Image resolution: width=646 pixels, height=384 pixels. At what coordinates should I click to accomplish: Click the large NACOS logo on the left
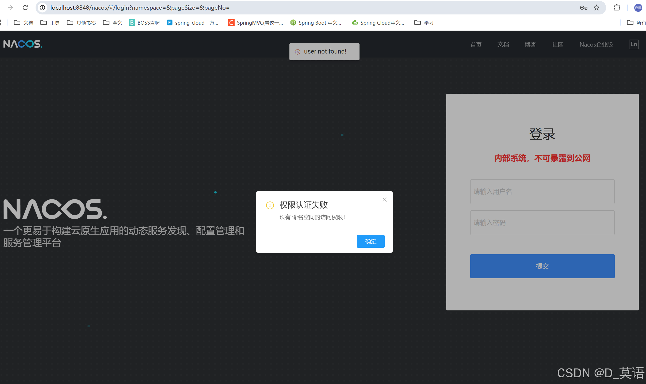point(55,209)
